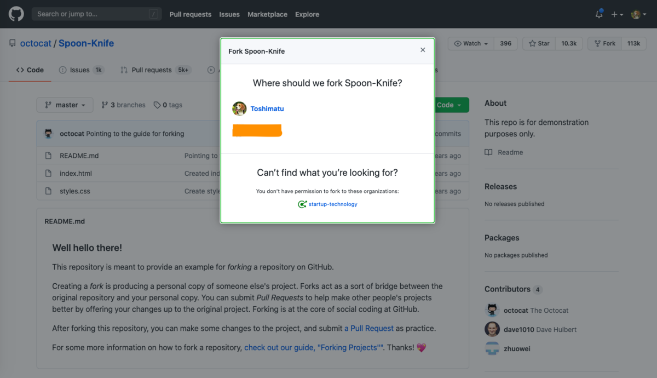This screenshot has width=657, height=378.
Task: Click the Toshimatu avatar in dialog
Action: 239,108
